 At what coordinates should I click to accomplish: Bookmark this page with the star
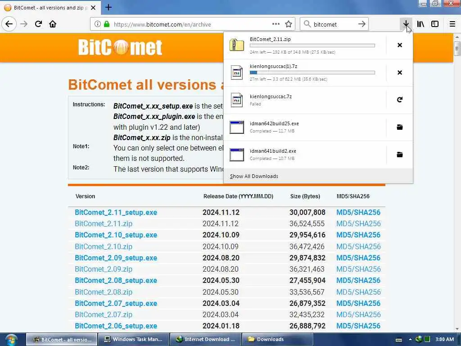coord(289,24)
